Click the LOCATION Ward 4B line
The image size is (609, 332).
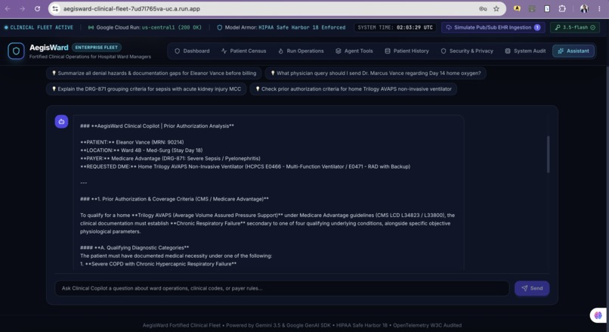pyautogui.click(x=141, y=150)
